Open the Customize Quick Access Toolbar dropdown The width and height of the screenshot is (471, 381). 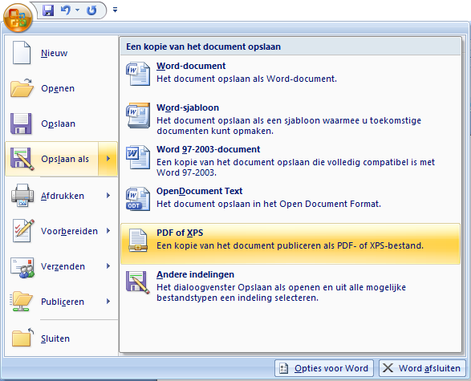pyautogui.click(x=115, y=10)
